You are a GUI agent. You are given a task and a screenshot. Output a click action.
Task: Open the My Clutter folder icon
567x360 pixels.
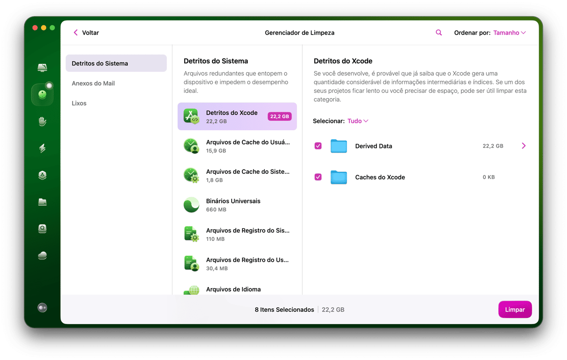(x=42, y=202)
